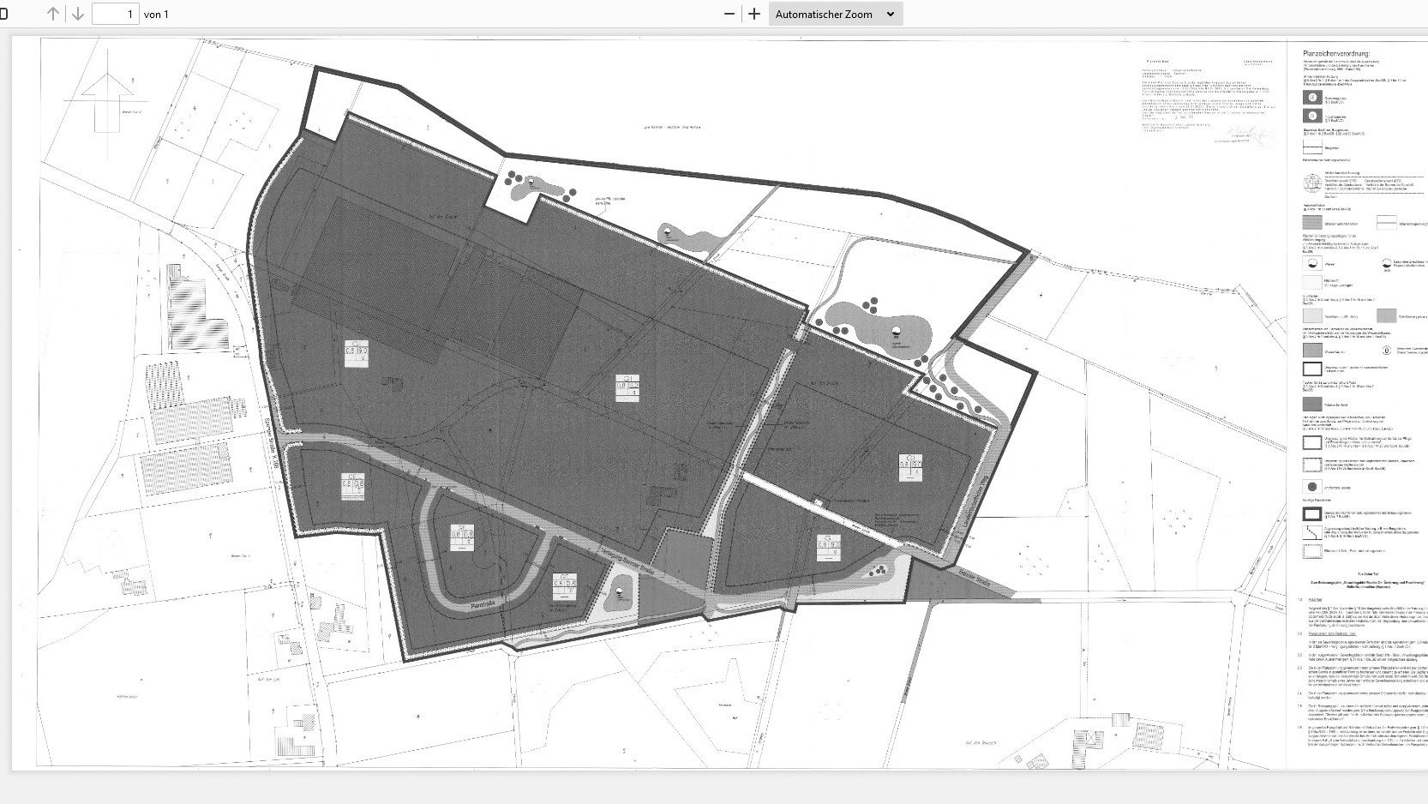This screenshot has height=804, width=1428.
Task: Click the Wasser half-filled circle legend icon
Action: click(x=1311, y=265)
